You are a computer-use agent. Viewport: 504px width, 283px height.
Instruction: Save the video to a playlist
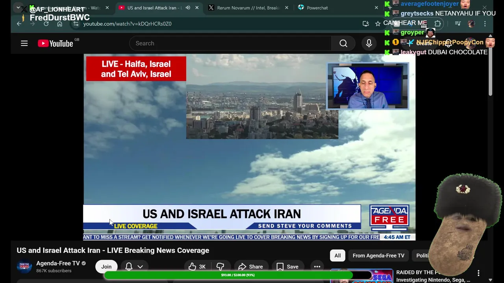(x=287, y=266)
